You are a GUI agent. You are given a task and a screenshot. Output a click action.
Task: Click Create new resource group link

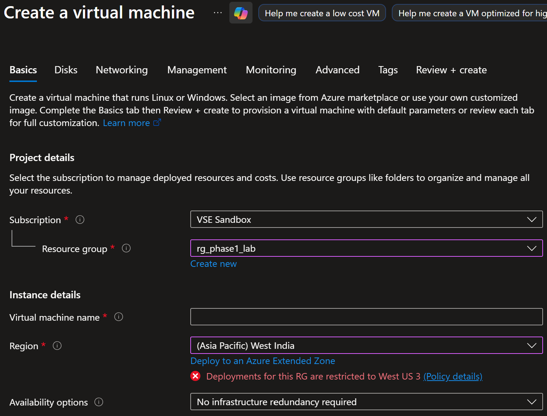click(213, 264)
